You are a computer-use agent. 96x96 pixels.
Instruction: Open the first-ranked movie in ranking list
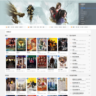[x=80, y=40]
